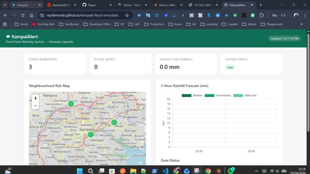Open the apps grid in bookmarks bar
The width and height of the screenshot is (310, 174).
coord(5,24)
